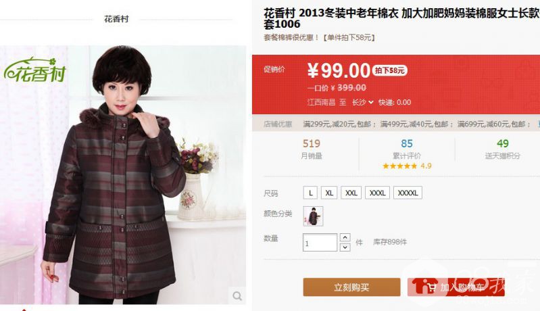Click the magnifier zoom icon on product photo
The width and height of the screenshot is (540, 311).
(x=237, y=295)
